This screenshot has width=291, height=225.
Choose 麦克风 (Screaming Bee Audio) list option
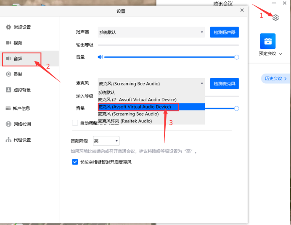pos(151,114)
